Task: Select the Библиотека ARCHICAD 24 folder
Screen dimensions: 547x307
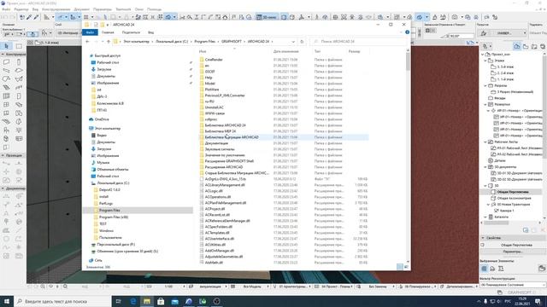Action: [226, 125]
